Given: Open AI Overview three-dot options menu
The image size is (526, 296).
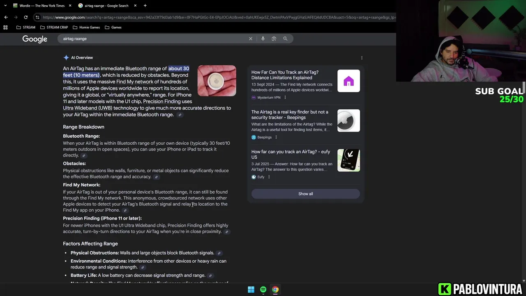Looking at the screenshot, I should (x=362, y=58).
